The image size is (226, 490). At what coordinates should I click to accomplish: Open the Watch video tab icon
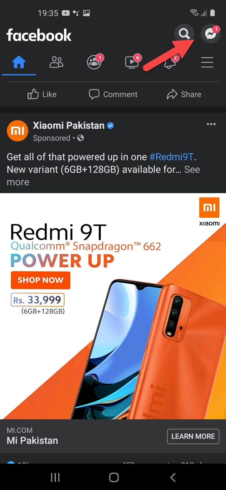132,62
